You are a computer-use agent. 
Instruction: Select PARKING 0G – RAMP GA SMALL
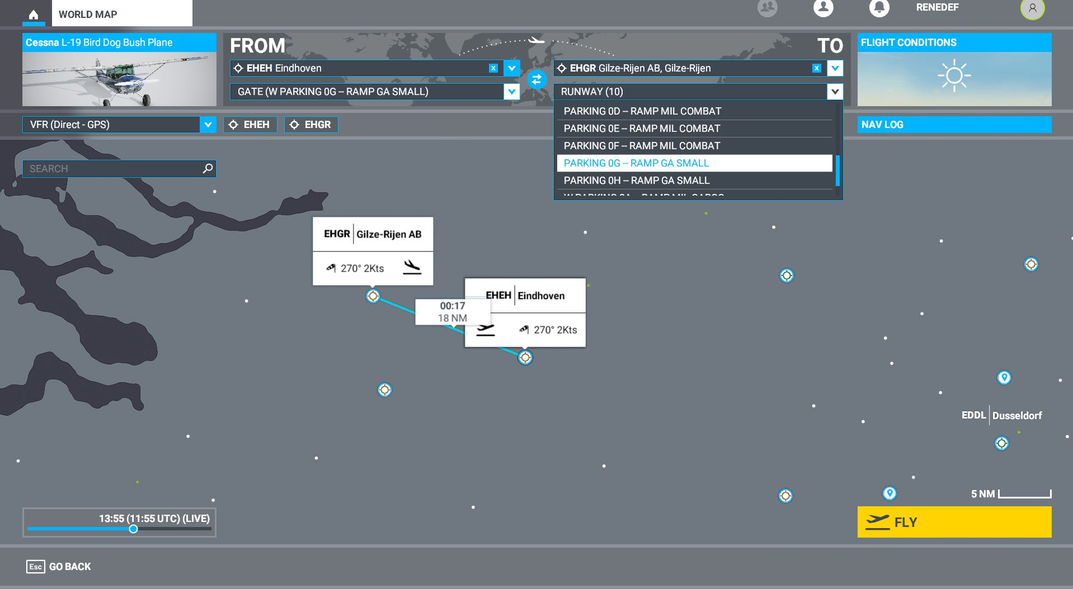694,163
